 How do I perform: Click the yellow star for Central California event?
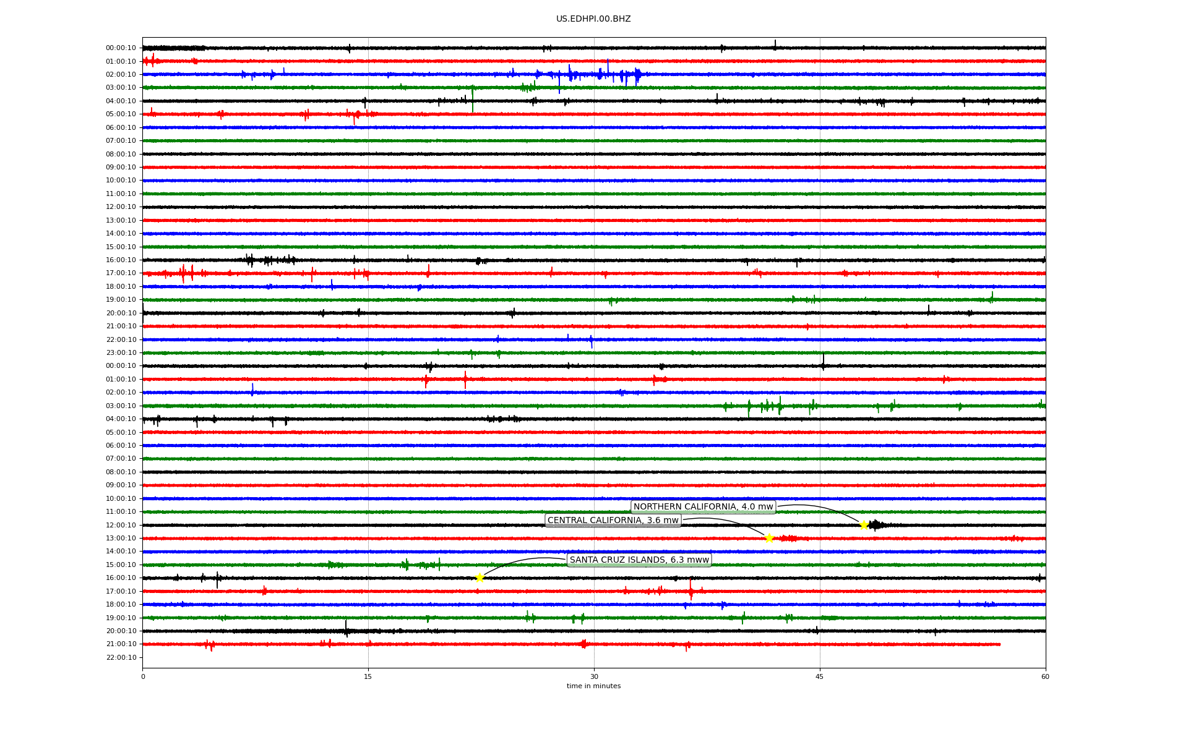pyautogui.click(x=769, y=538)
